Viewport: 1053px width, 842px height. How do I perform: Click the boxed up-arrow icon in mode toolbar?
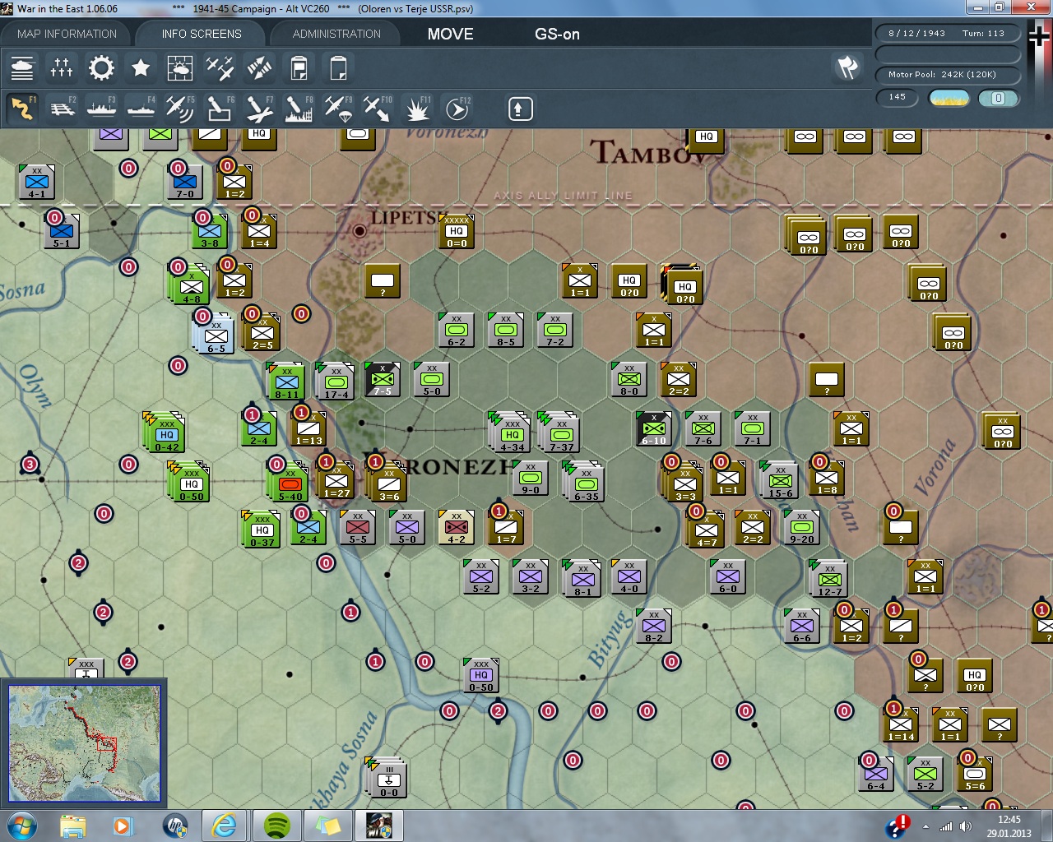(520, 109)
